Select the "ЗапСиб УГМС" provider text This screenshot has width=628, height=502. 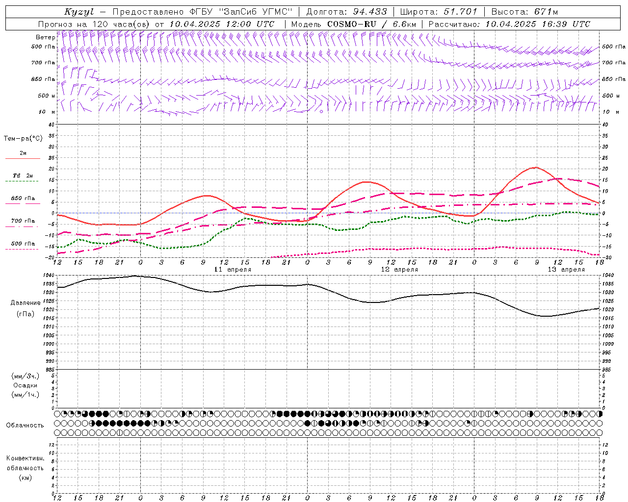click(x=255, y=12)
